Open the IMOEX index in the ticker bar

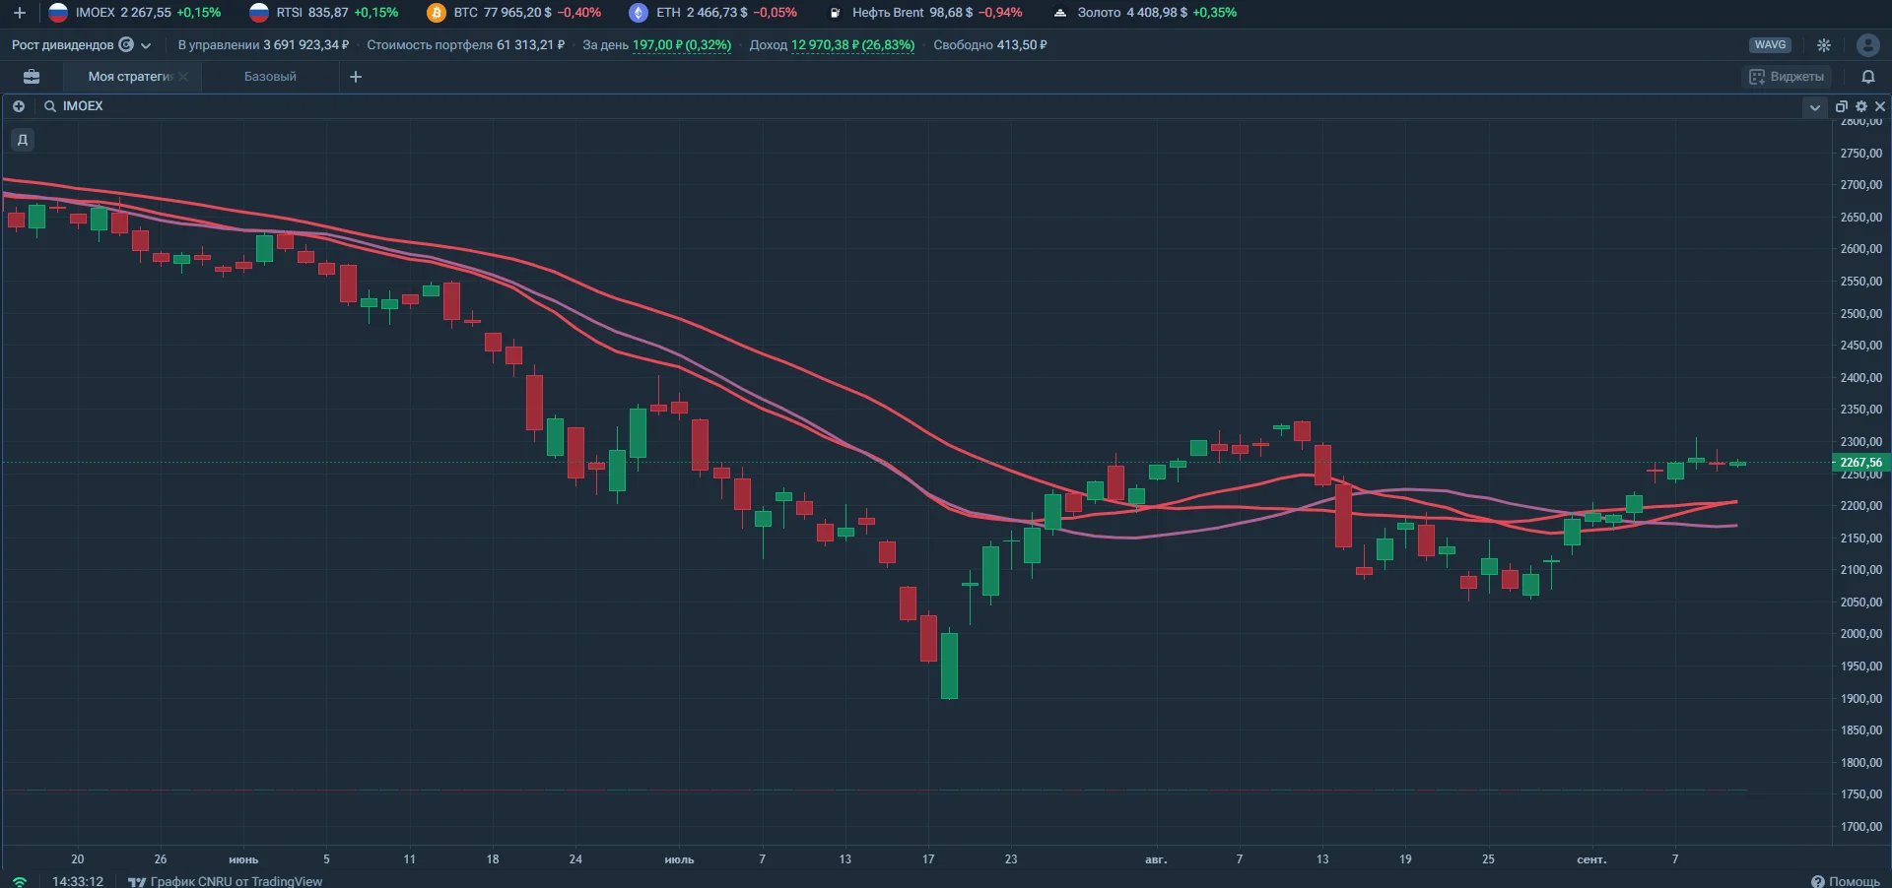pos(135,13)
